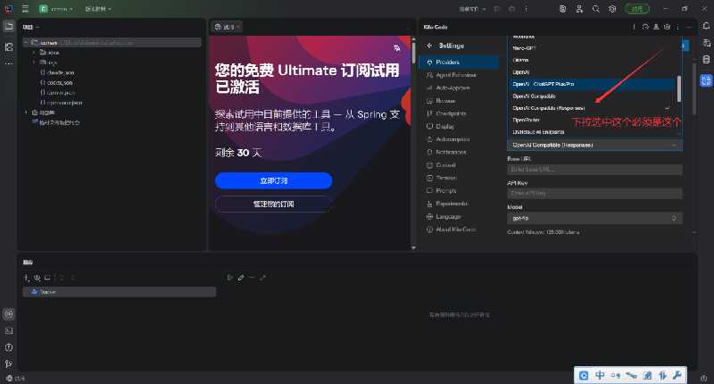Open the database tool window icon

coord(706,59)
